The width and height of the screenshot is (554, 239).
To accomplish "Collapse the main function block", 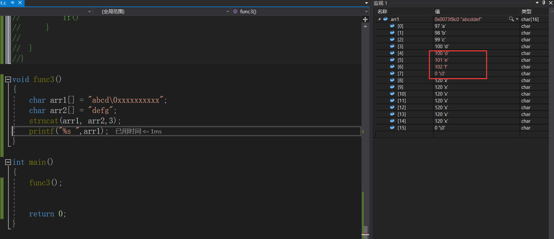I will tap(8, 162).
